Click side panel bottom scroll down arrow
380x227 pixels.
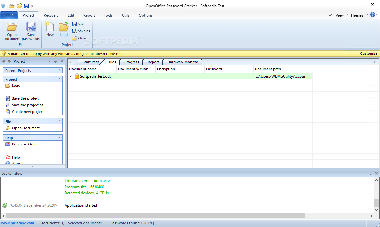pos(33,166)
